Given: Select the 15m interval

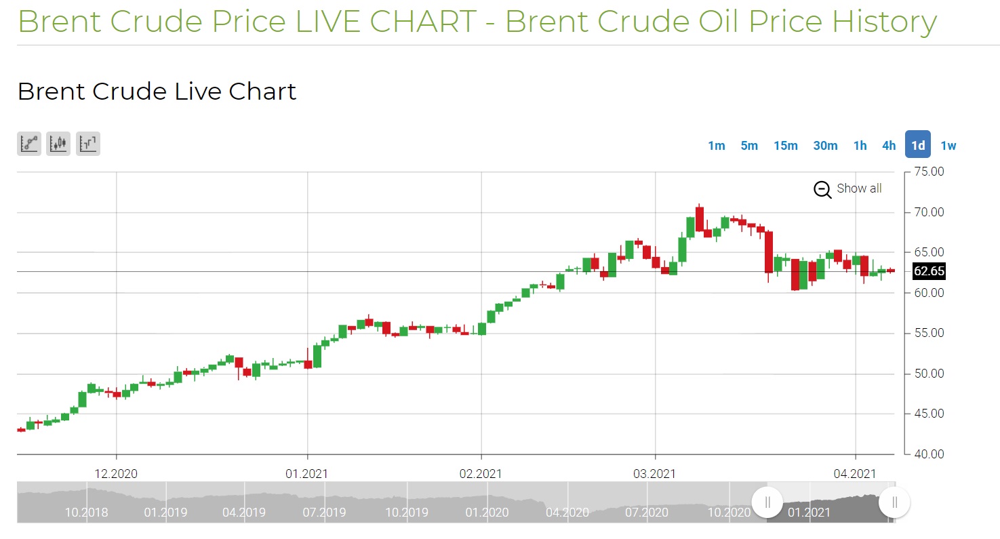Looking at the screenshot, I should (x=786, y=146).
